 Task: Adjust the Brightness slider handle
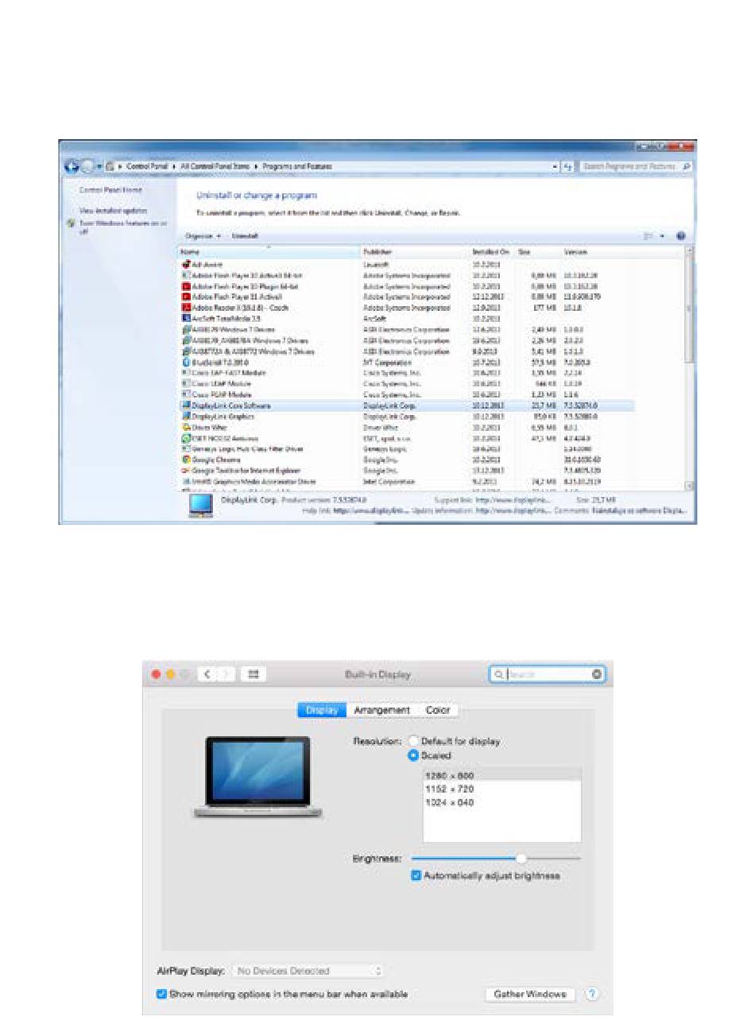click(521, 859)
